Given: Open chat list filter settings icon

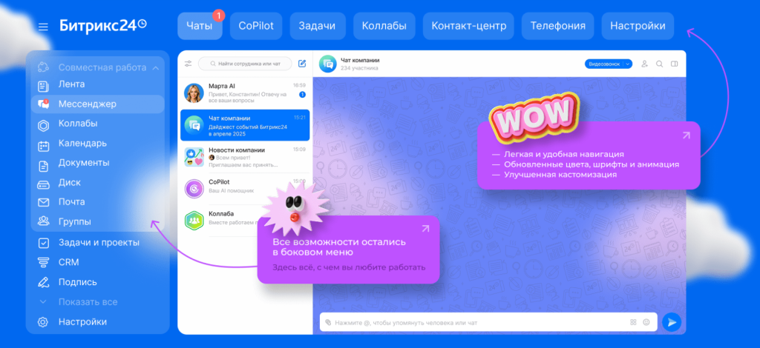Looking at the screenshot, I should tap(189, 64).
